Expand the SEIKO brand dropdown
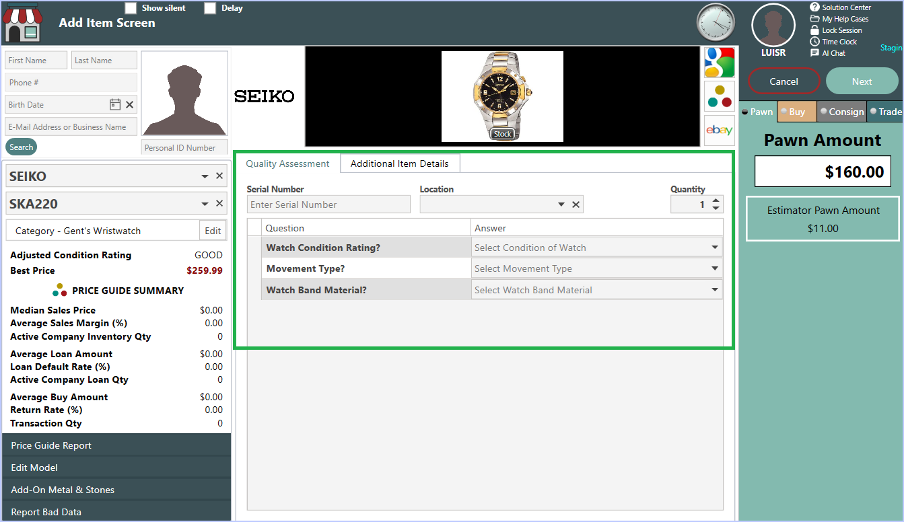 pos(205,176)
